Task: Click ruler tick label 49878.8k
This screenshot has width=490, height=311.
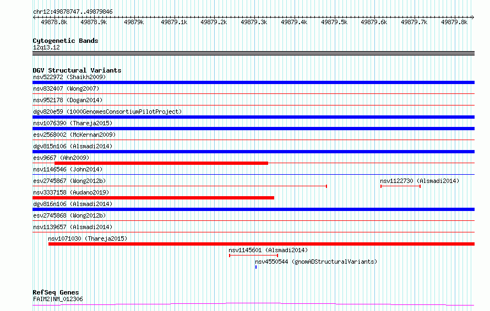Action: (x=54, y=22)
